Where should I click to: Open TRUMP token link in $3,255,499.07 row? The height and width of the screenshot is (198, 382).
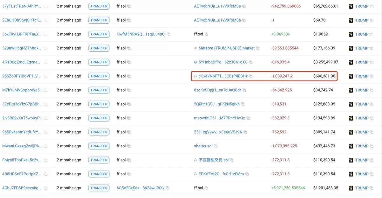[x=362, y=62]
